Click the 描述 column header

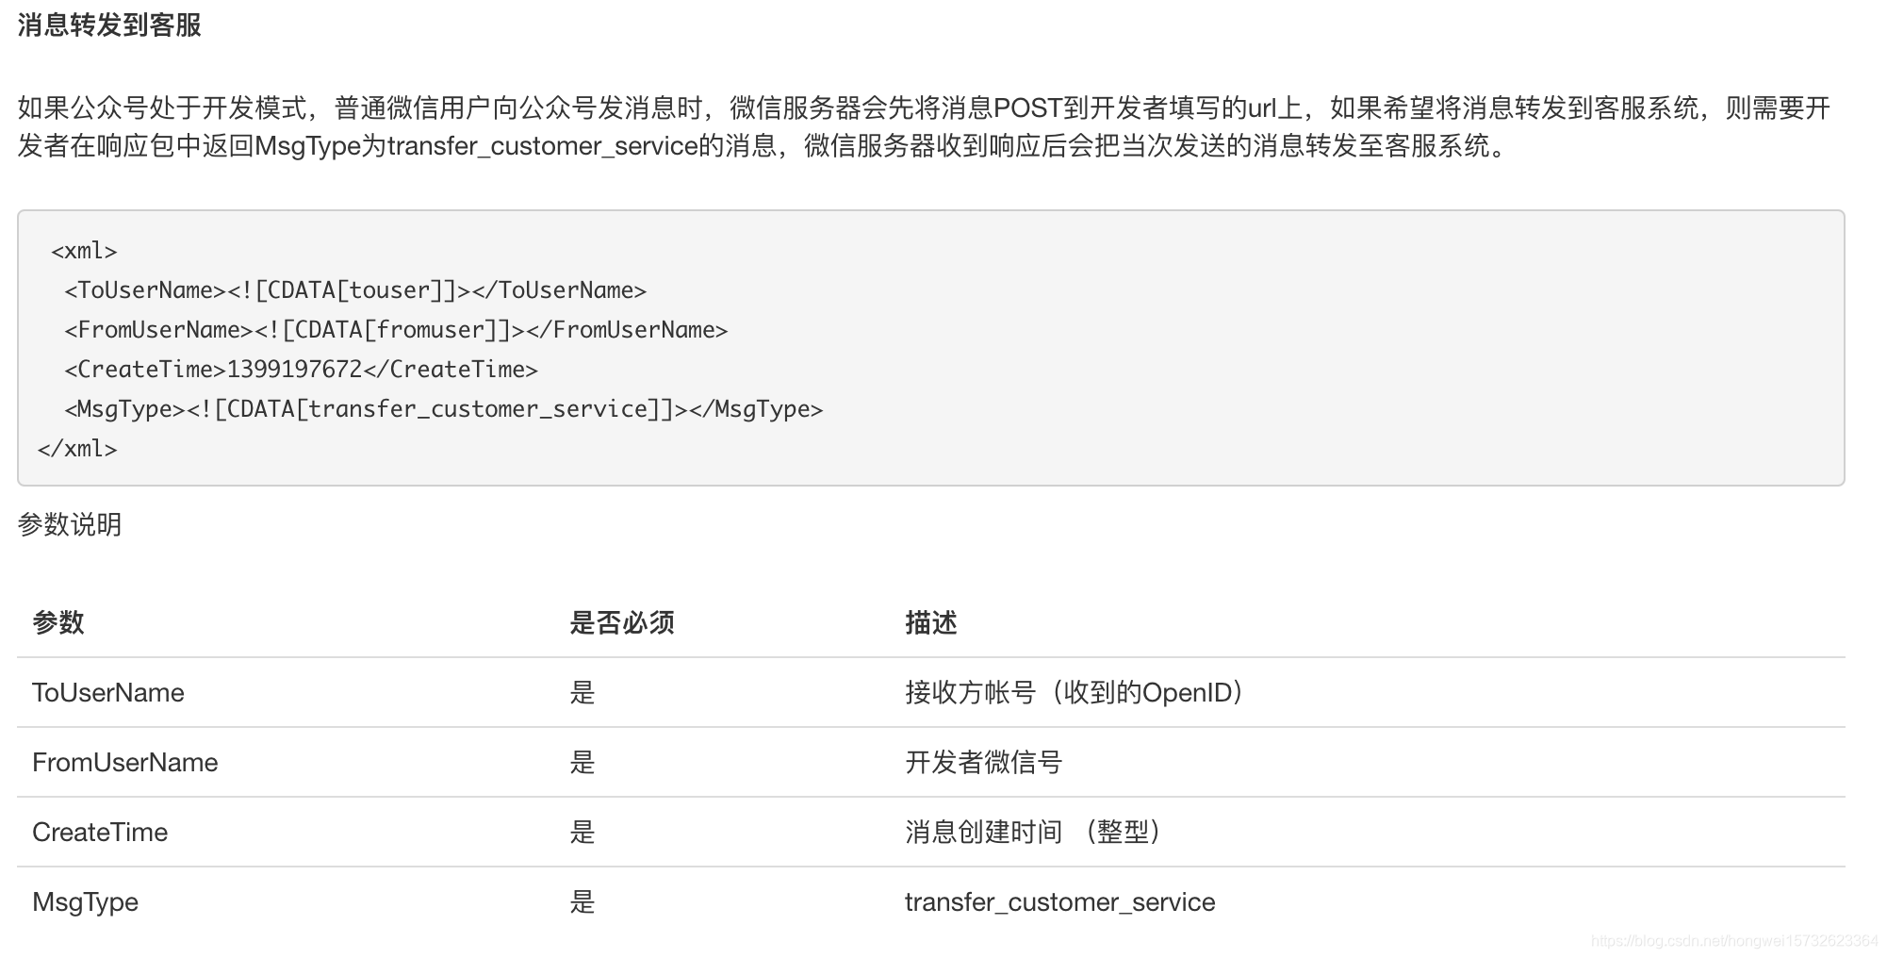[931, 622]
